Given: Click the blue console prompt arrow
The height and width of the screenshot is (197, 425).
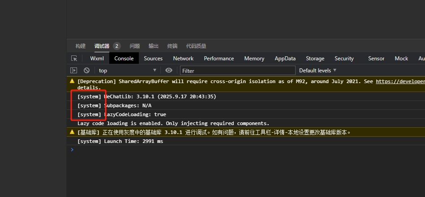Looking at the screenshot, I should pos(72,150).
